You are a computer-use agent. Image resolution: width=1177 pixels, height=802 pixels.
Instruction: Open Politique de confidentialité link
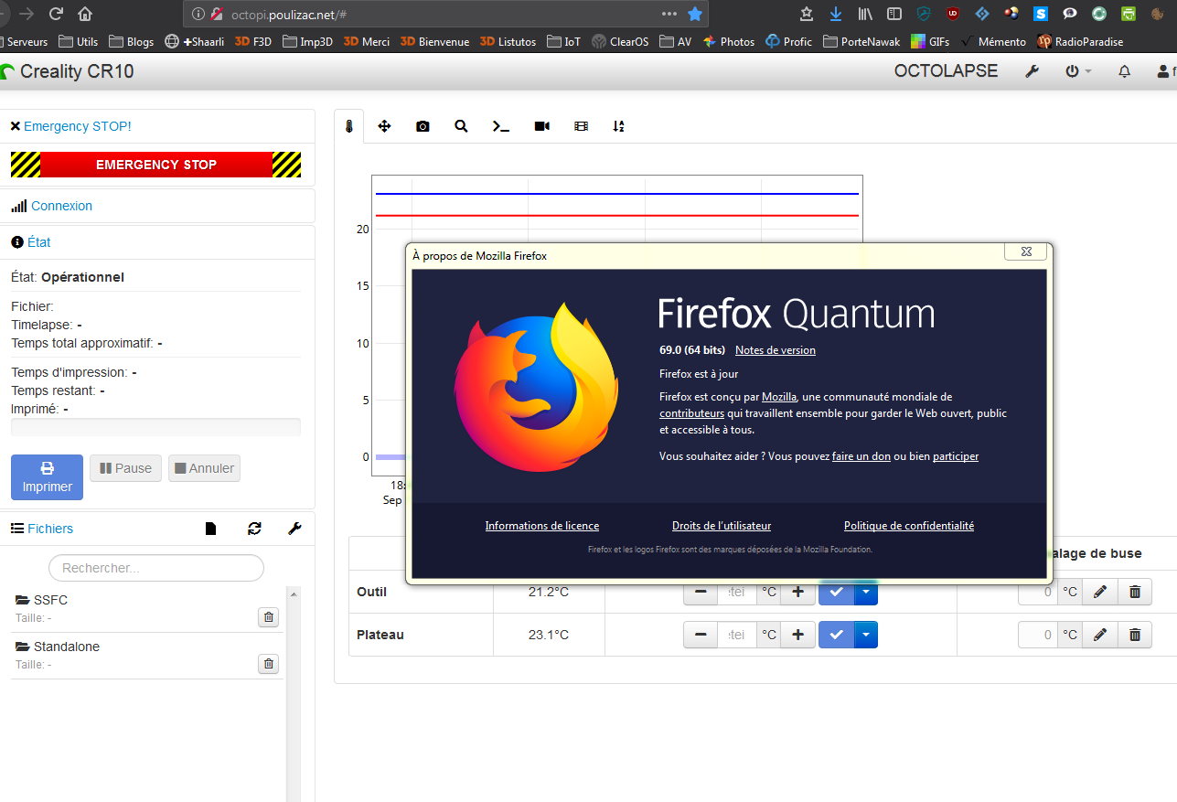click(909, 526)
